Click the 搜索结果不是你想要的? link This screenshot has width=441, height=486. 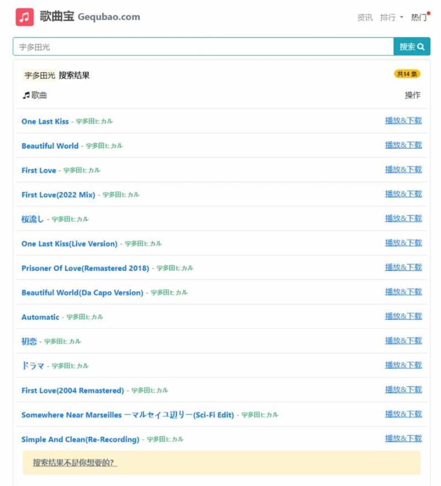pos(75,463)
